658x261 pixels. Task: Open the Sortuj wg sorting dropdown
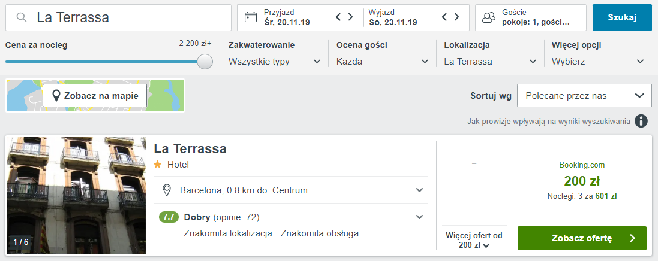584,96
